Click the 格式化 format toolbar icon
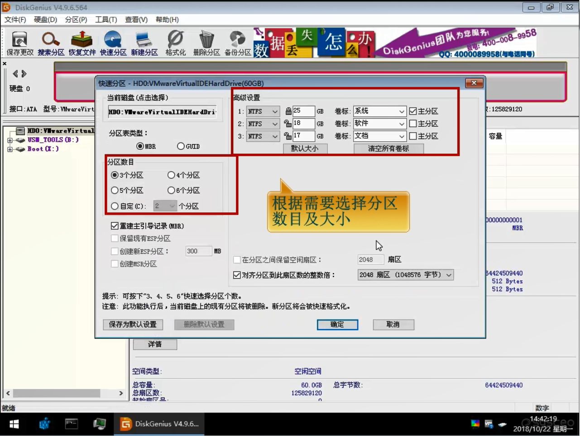 176,43
